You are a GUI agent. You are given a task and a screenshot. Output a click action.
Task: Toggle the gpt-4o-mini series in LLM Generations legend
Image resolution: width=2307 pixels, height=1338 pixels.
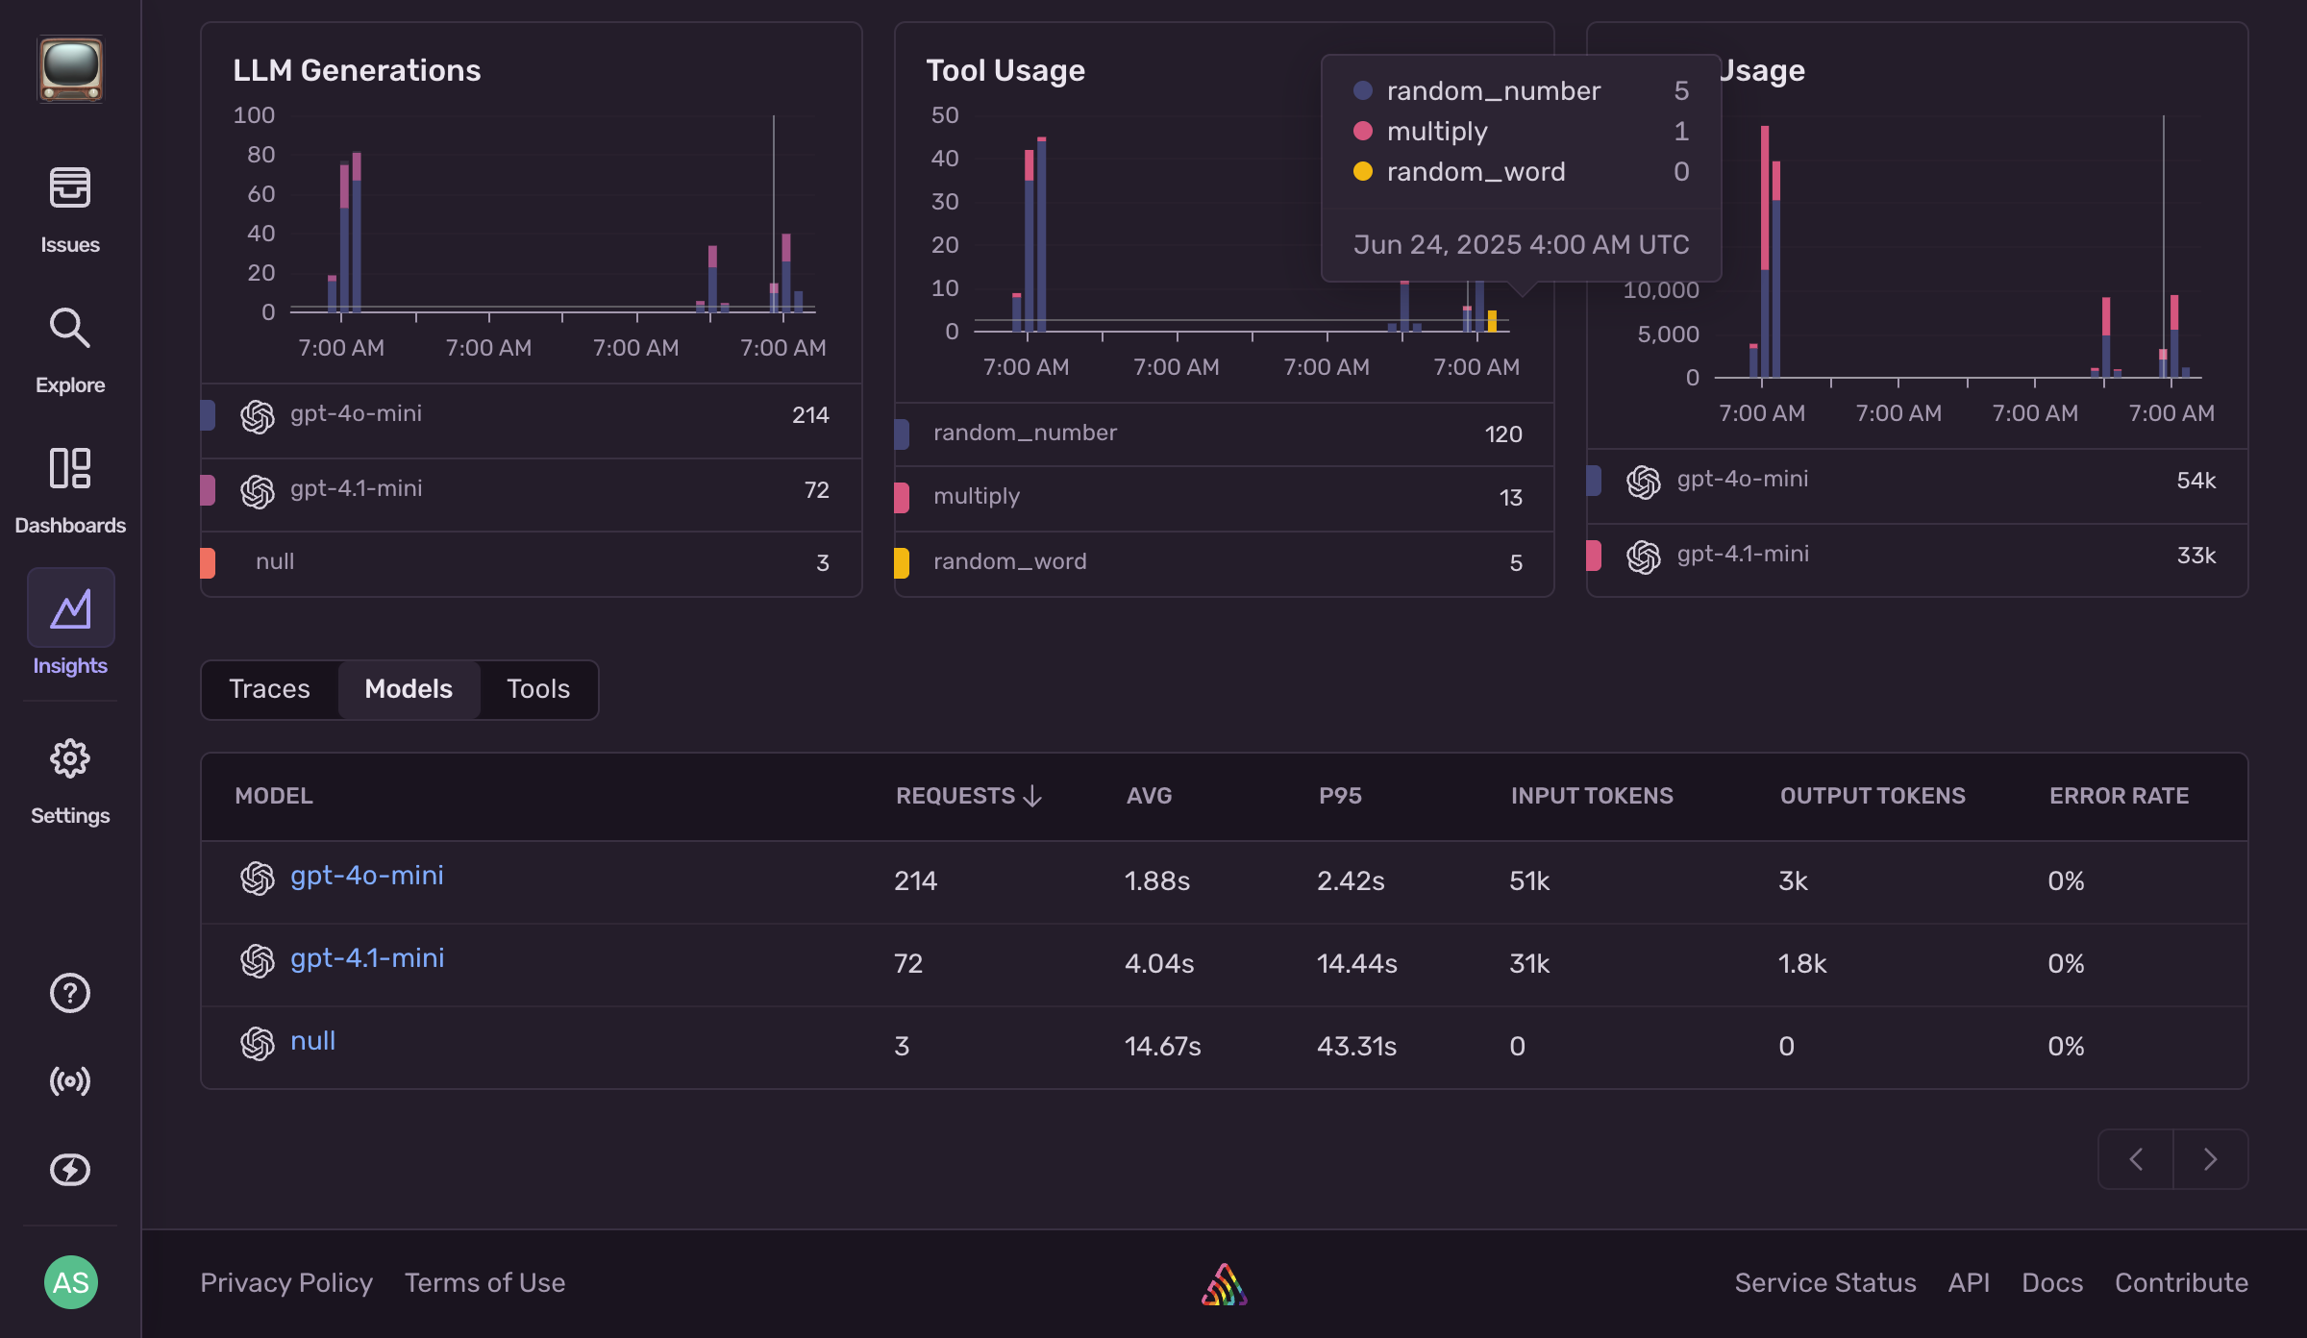(356, 414)
